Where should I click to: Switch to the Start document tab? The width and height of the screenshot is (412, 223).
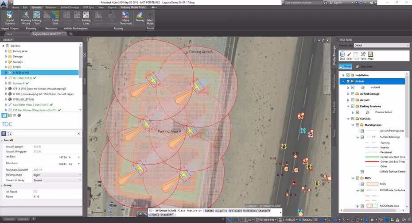(9, 34)
